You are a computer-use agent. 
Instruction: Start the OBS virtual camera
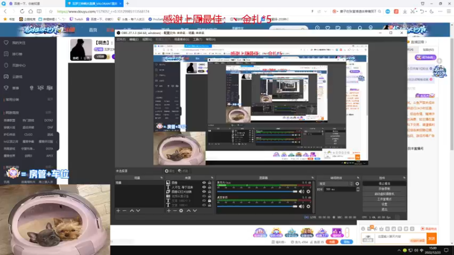(x=384, y=194)
